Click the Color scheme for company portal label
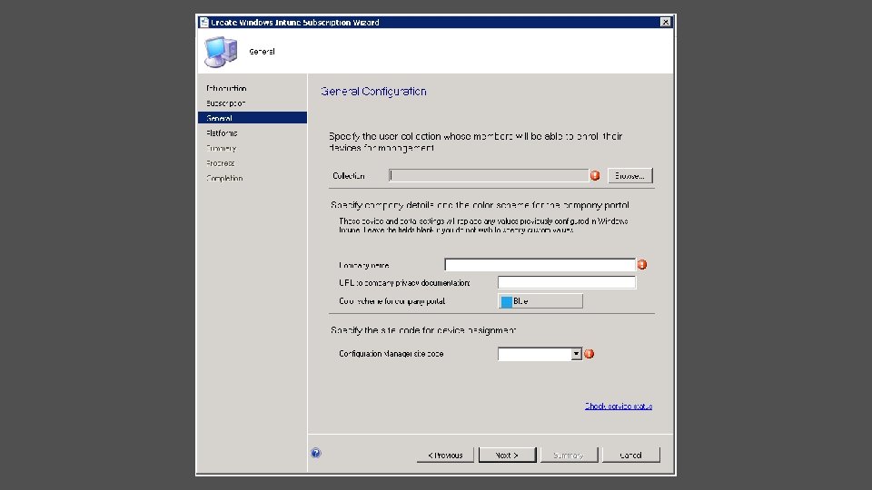This screenshot has height=490, width=872. tap(392, 301)
